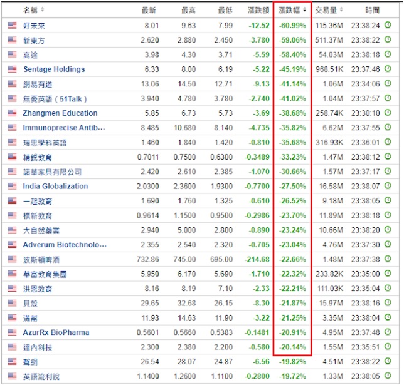The height and width of the screenshot is (385, 404).
Task: Click the US flag beside 洪恩教育
Action: click(12, 289)
